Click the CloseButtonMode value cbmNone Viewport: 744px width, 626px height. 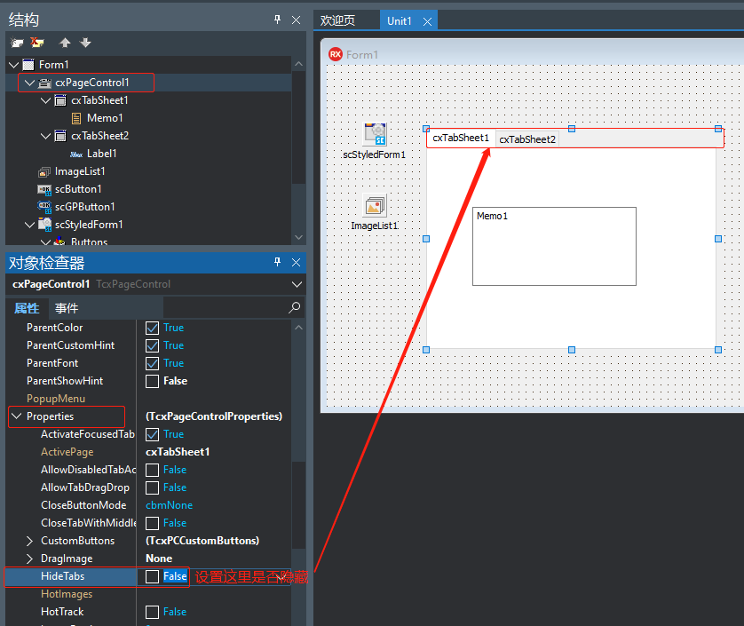[169, 505]
